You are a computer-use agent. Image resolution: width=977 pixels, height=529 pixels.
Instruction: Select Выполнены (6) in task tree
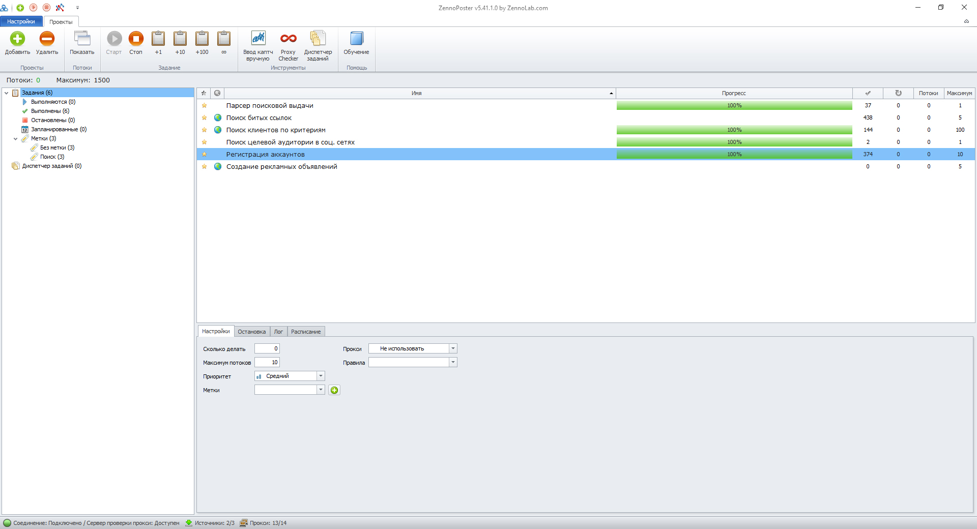pos(50,111)
